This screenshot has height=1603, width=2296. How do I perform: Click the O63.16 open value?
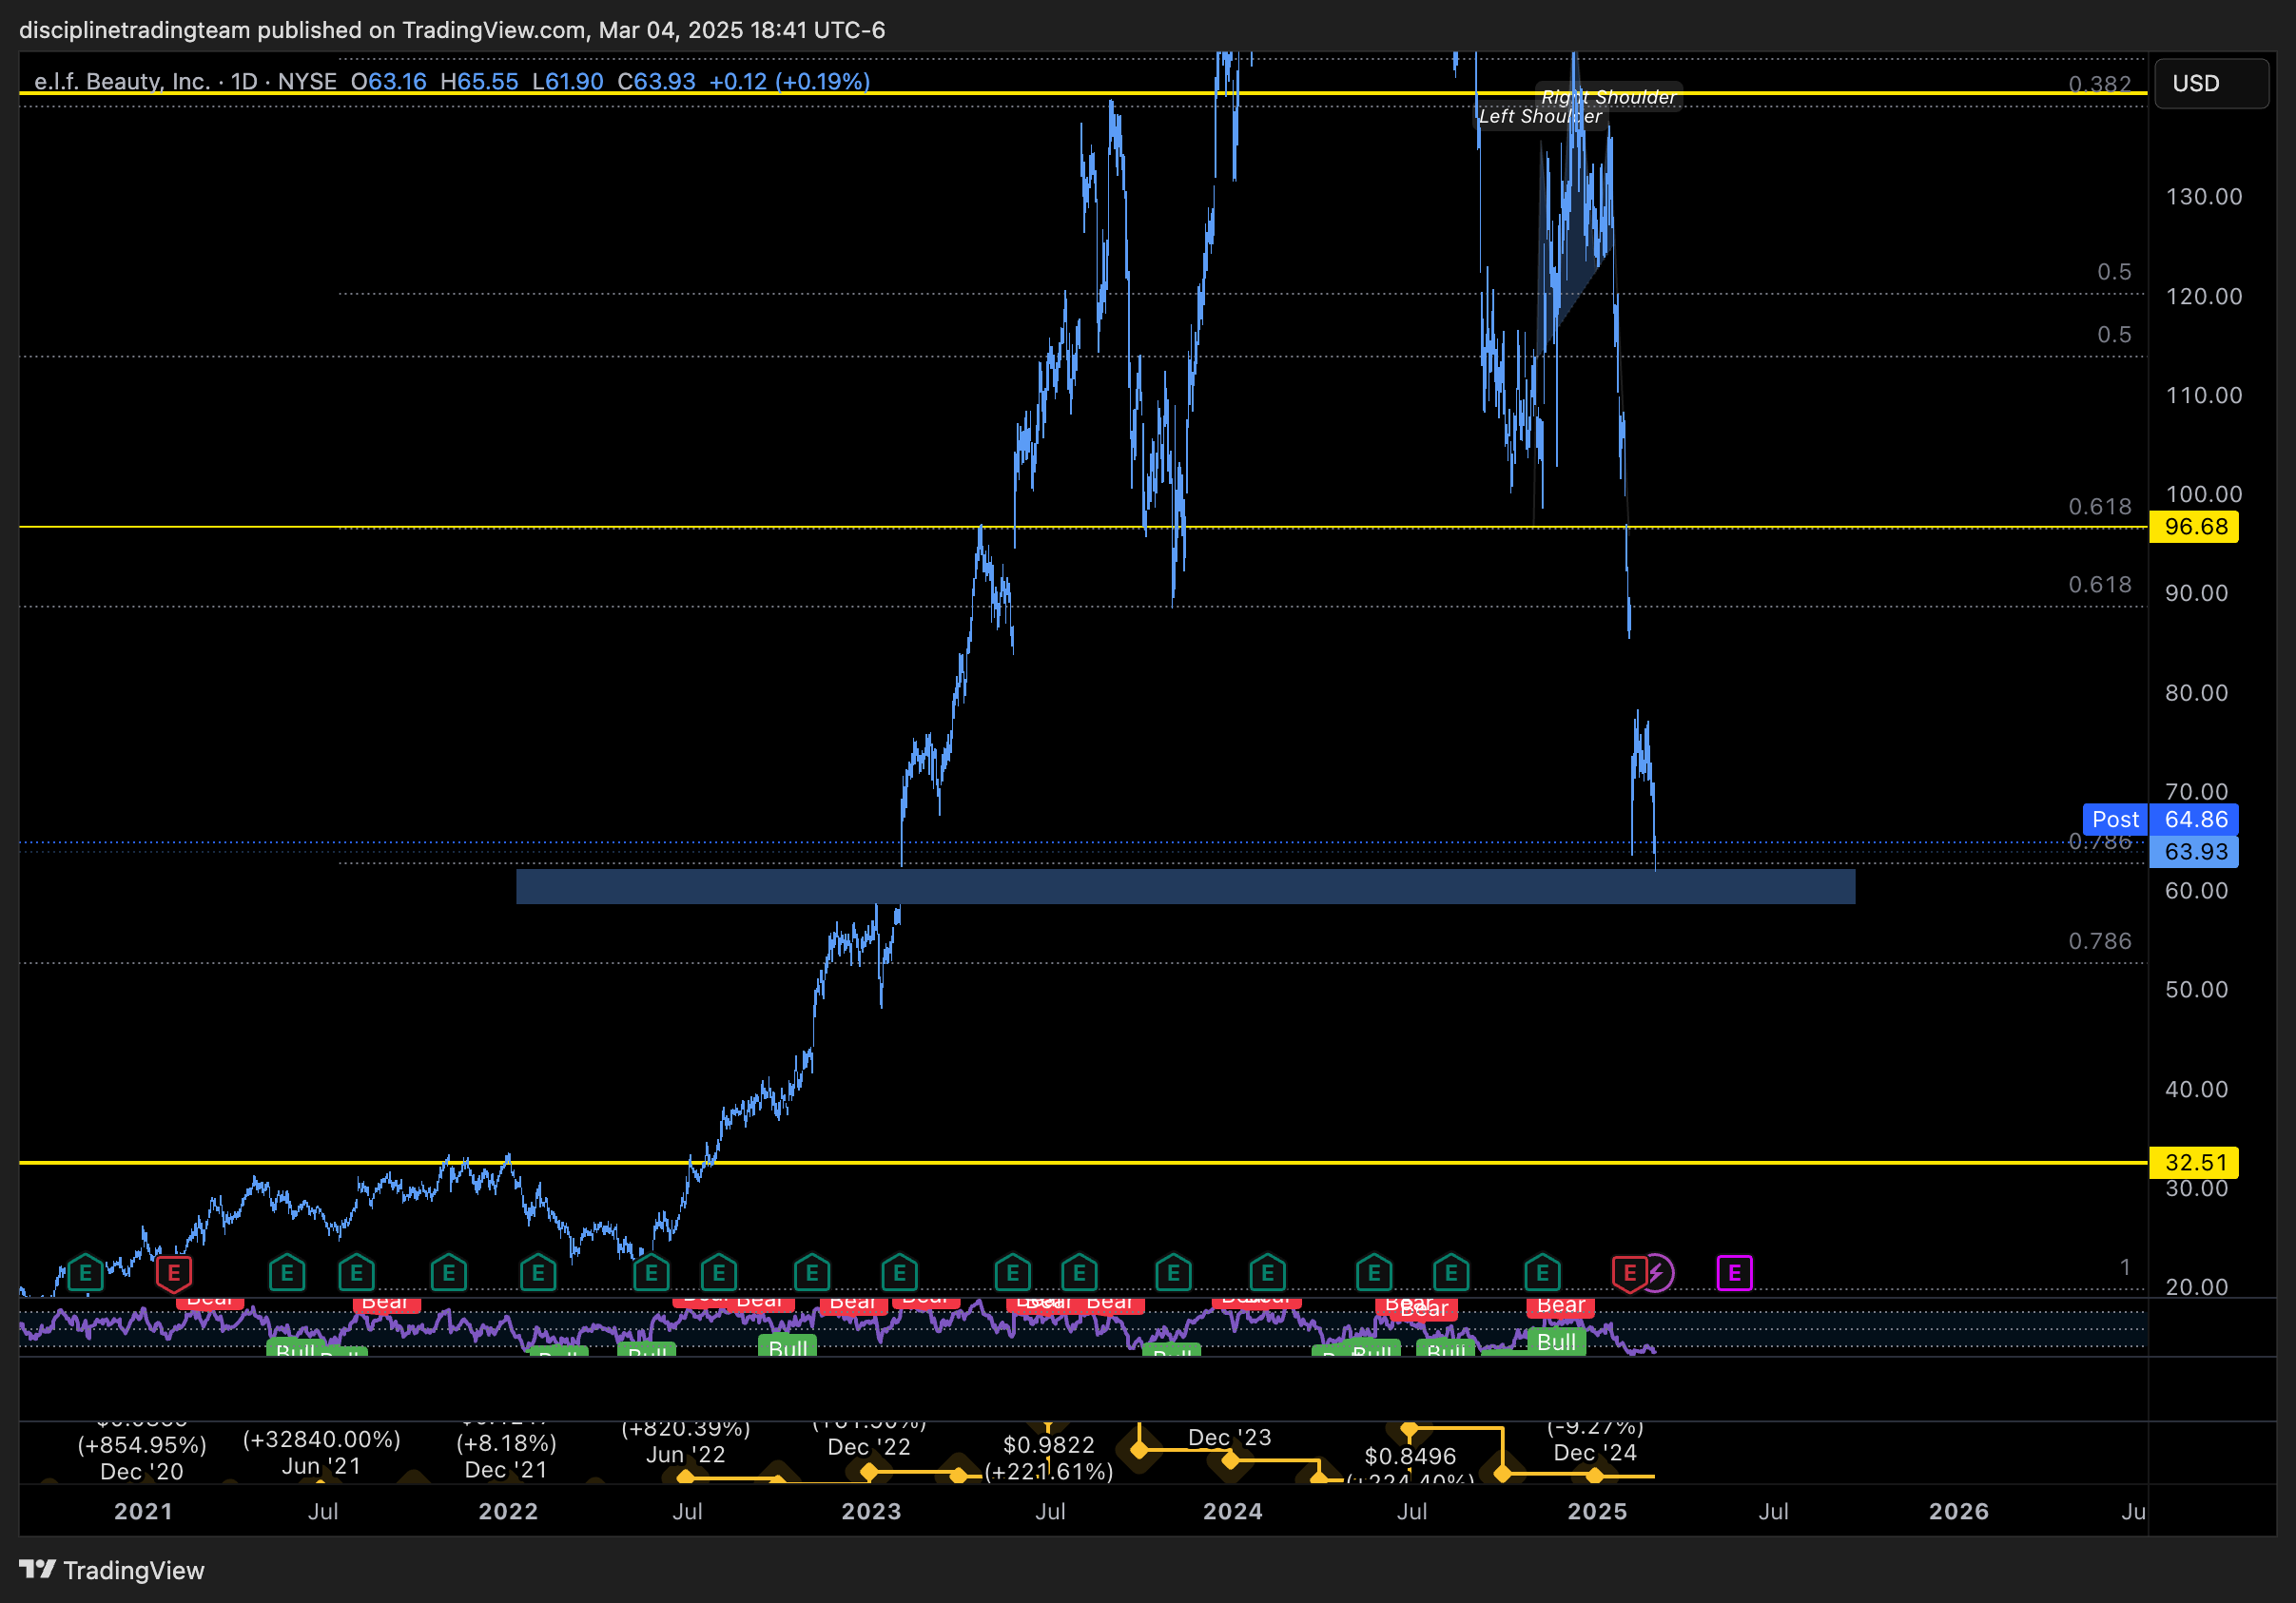click(388, 81)
